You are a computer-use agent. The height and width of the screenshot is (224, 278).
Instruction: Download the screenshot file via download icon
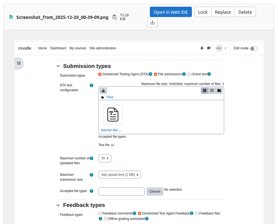point(152,22)
